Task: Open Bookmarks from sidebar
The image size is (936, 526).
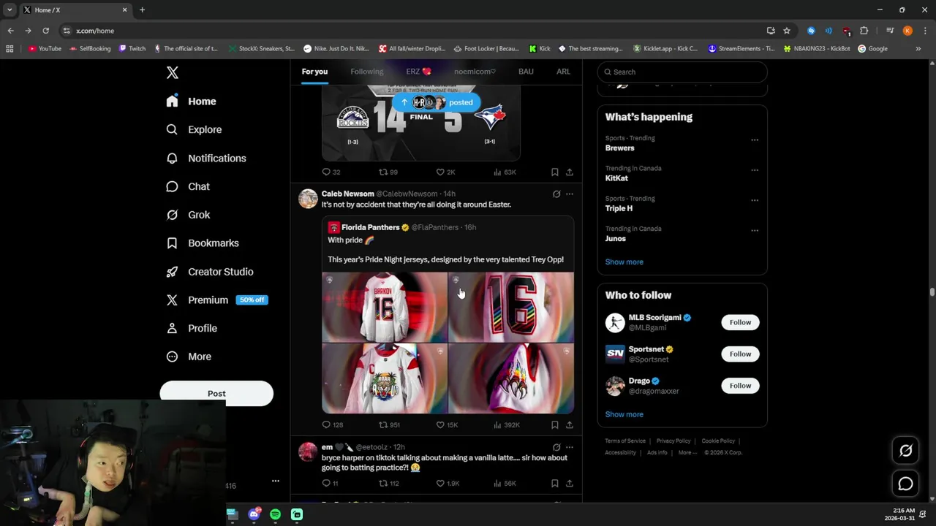Action: [x=203, y=243]
